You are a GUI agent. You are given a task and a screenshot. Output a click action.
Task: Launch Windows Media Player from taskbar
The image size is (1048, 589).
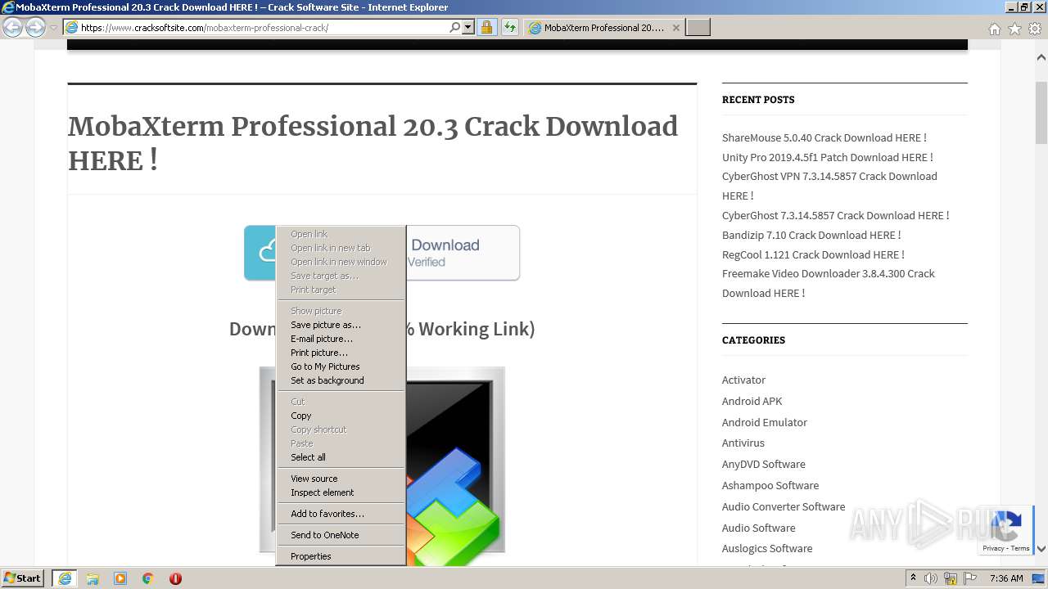tap(120, 578)
